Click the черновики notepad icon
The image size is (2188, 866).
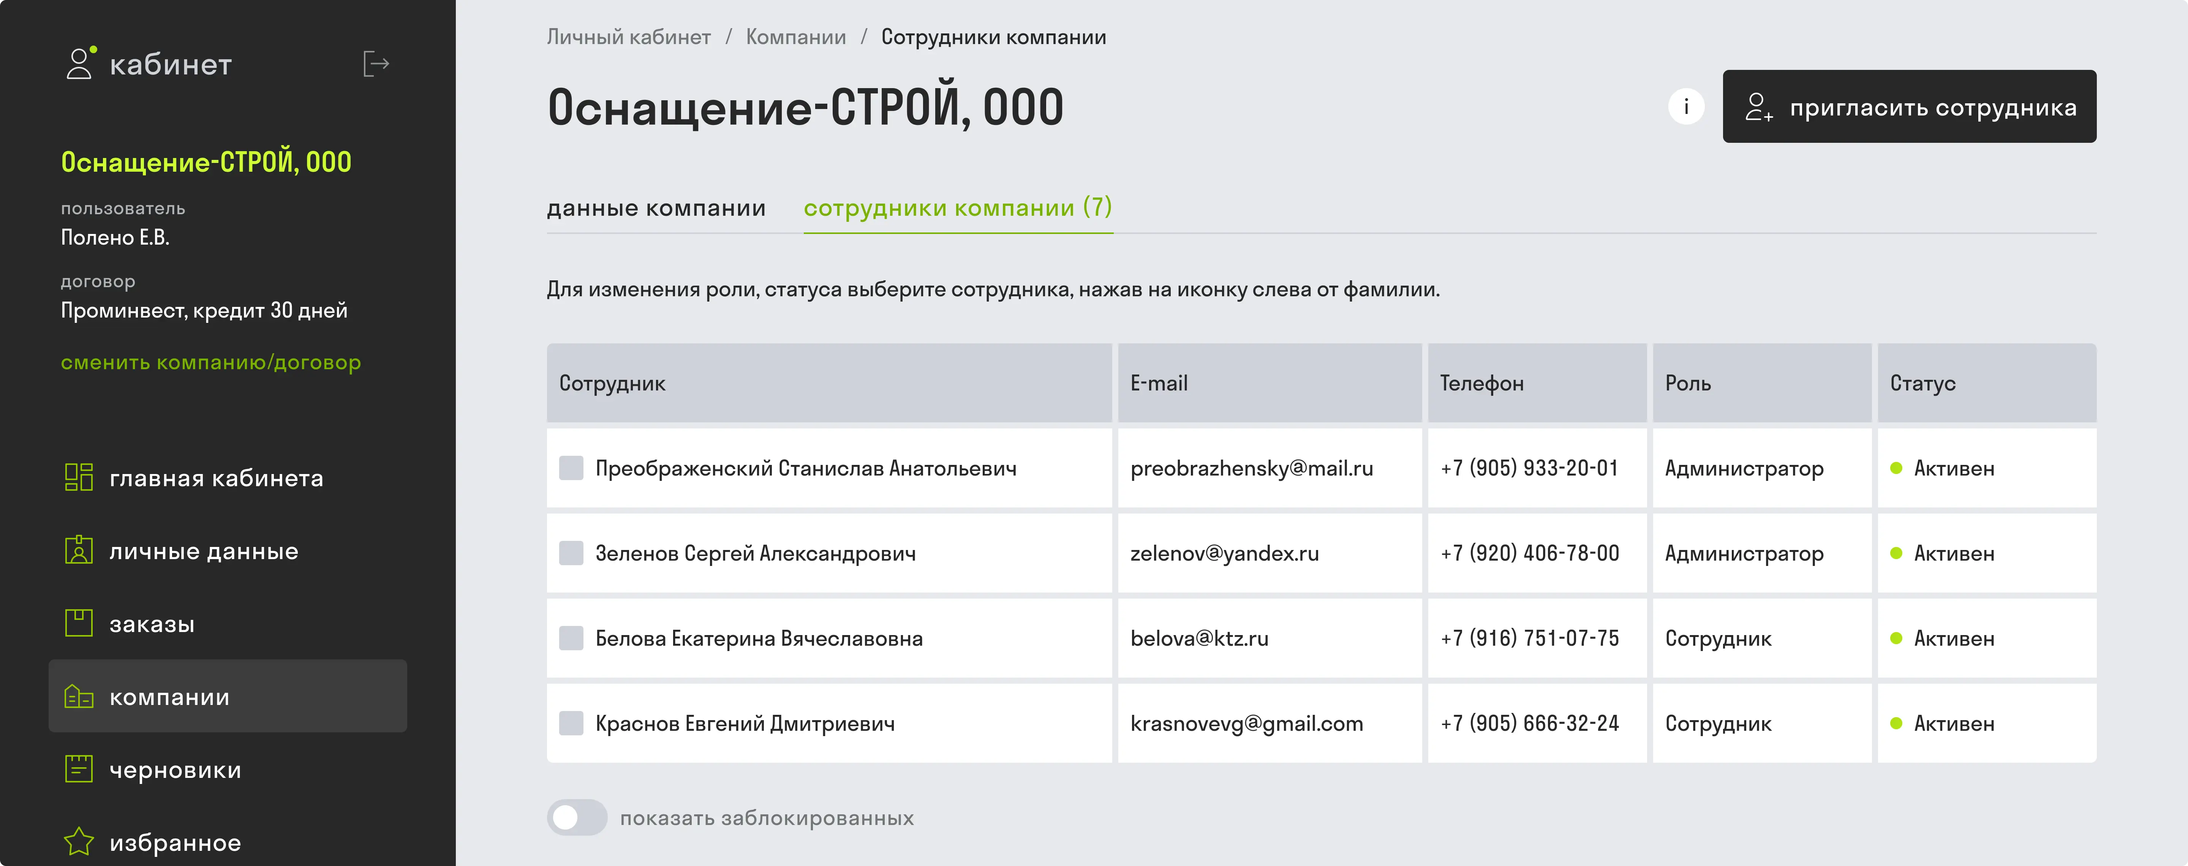tap(79, 769)
